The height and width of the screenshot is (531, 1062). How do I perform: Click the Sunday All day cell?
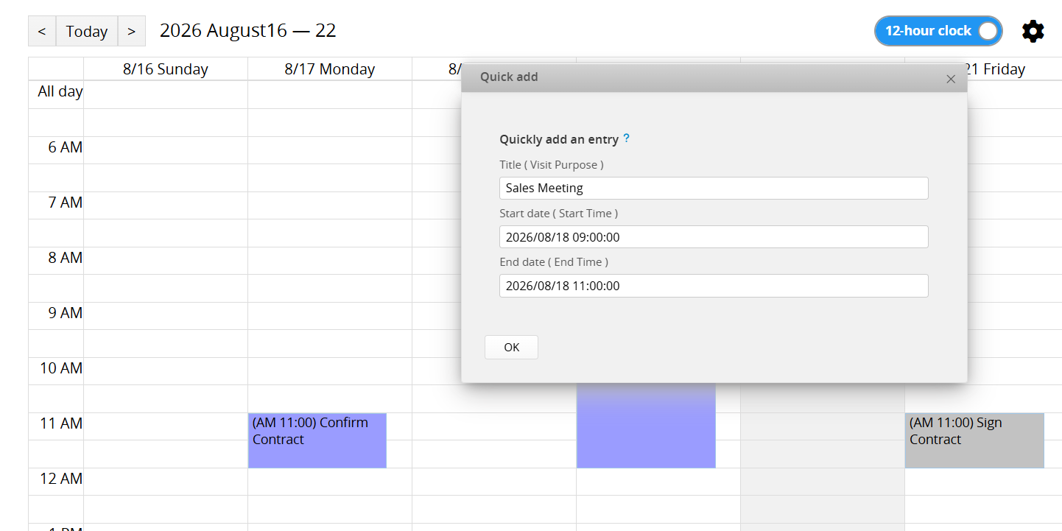(x=166, y=94)
